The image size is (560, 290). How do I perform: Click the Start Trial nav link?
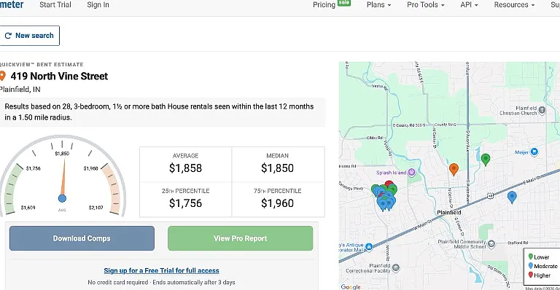(55, 4)
